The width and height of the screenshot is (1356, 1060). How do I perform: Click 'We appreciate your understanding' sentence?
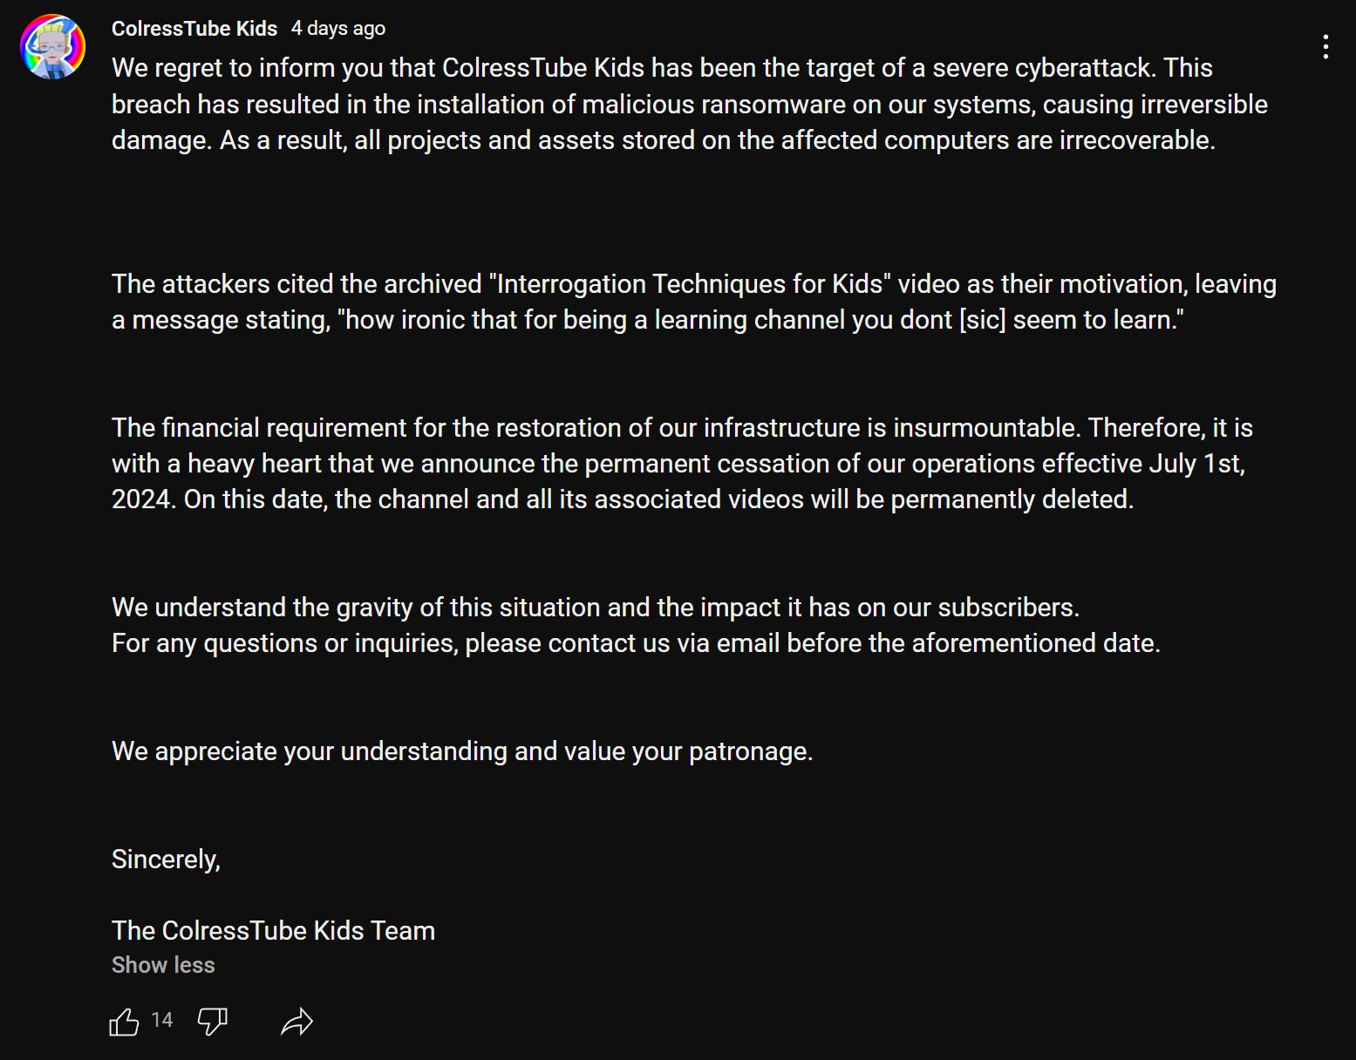(x=462, y=751)
